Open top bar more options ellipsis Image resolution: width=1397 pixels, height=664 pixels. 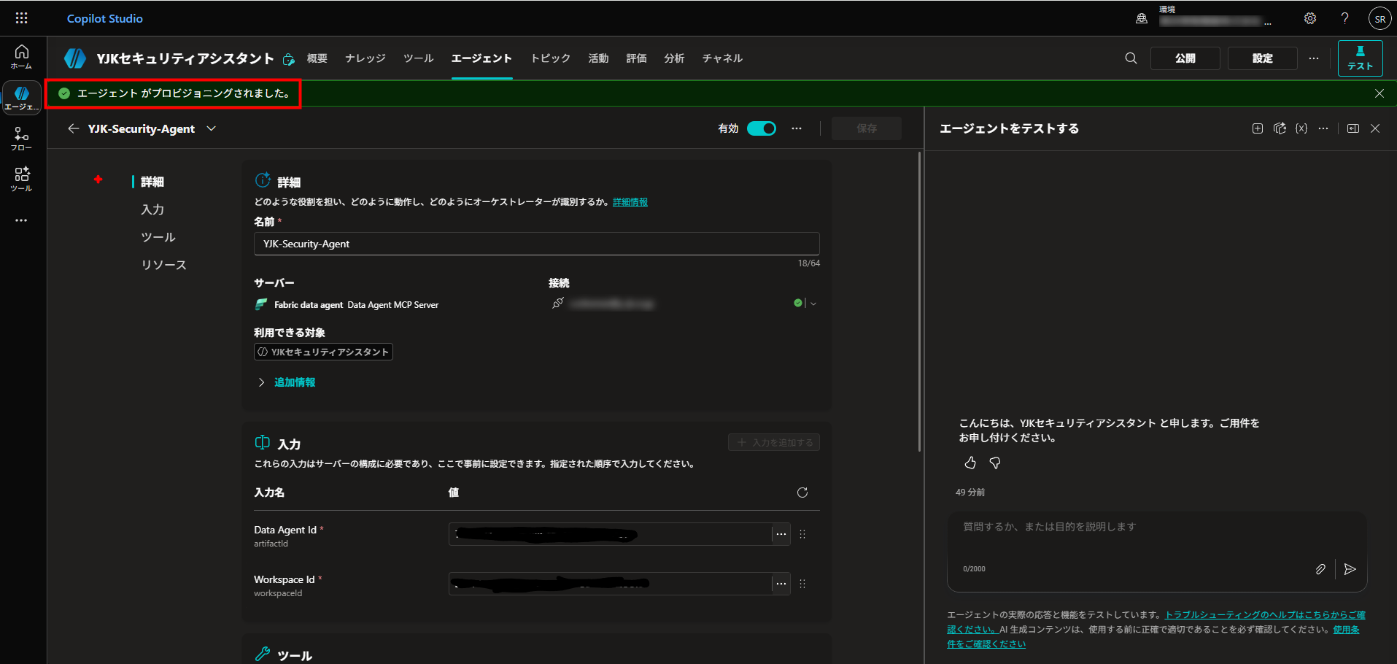(1314, 58)
